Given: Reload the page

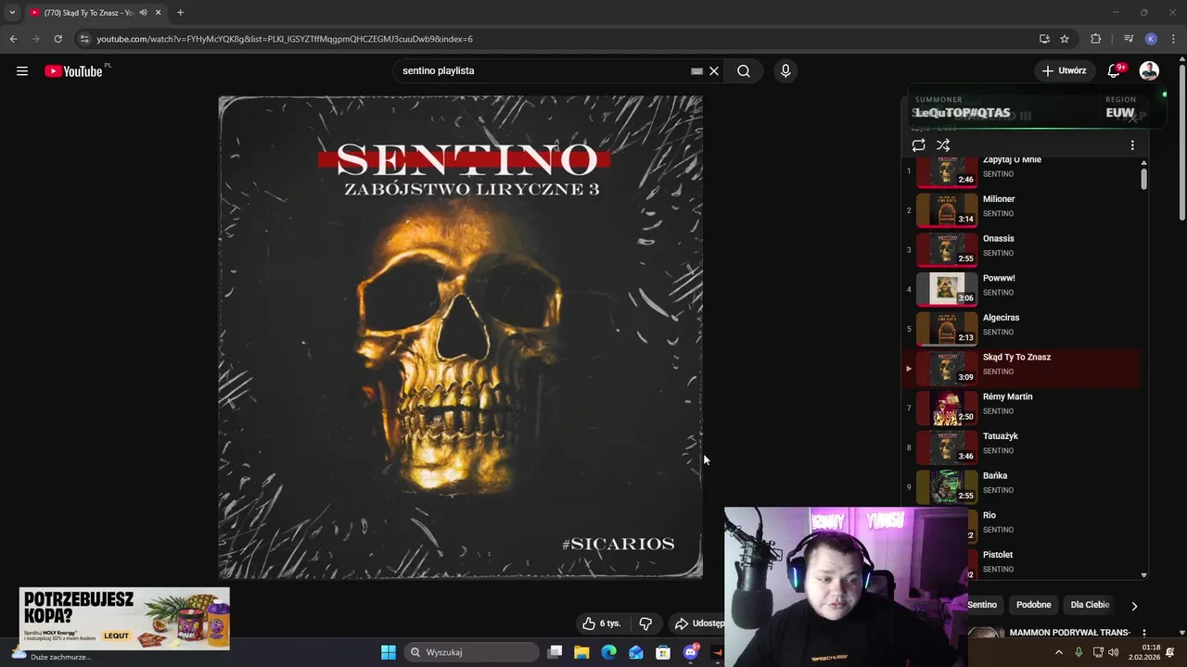Looking at the screenshot, I should pyautogui.click(x=57, y=39).
